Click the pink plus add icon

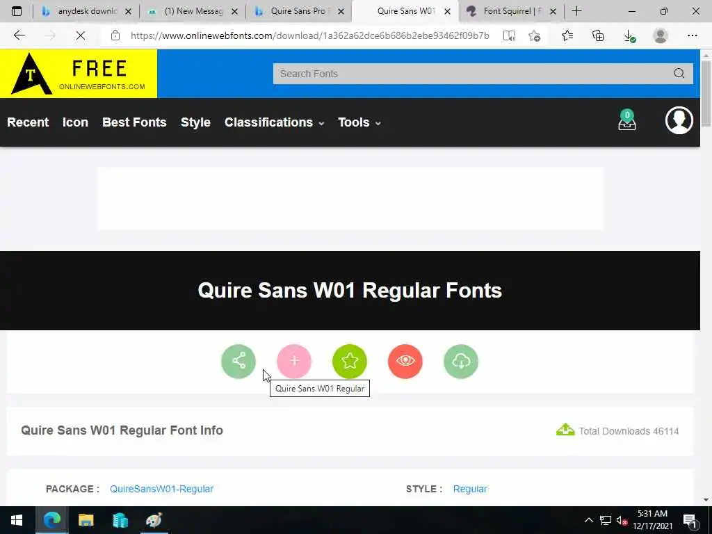pyautogui.click(x=294, y=362)
